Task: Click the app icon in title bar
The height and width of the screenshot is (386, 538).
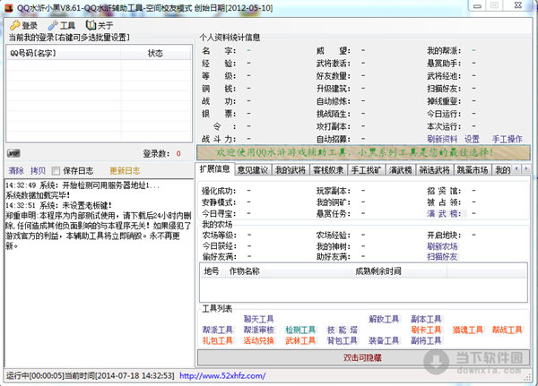Action: (x=8, y=7)
